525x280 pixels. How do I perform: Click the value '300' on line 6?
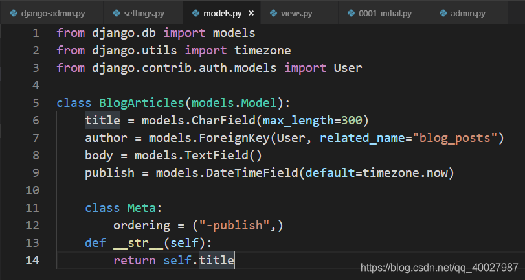[x=352, y=121]
